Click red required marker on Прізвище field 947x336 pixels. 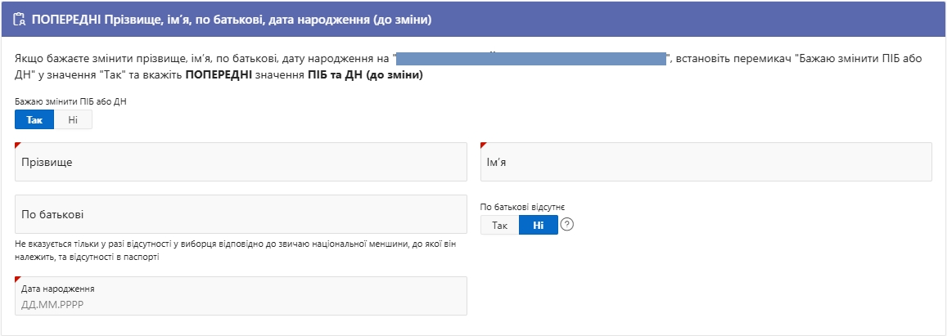pos(17,146)
